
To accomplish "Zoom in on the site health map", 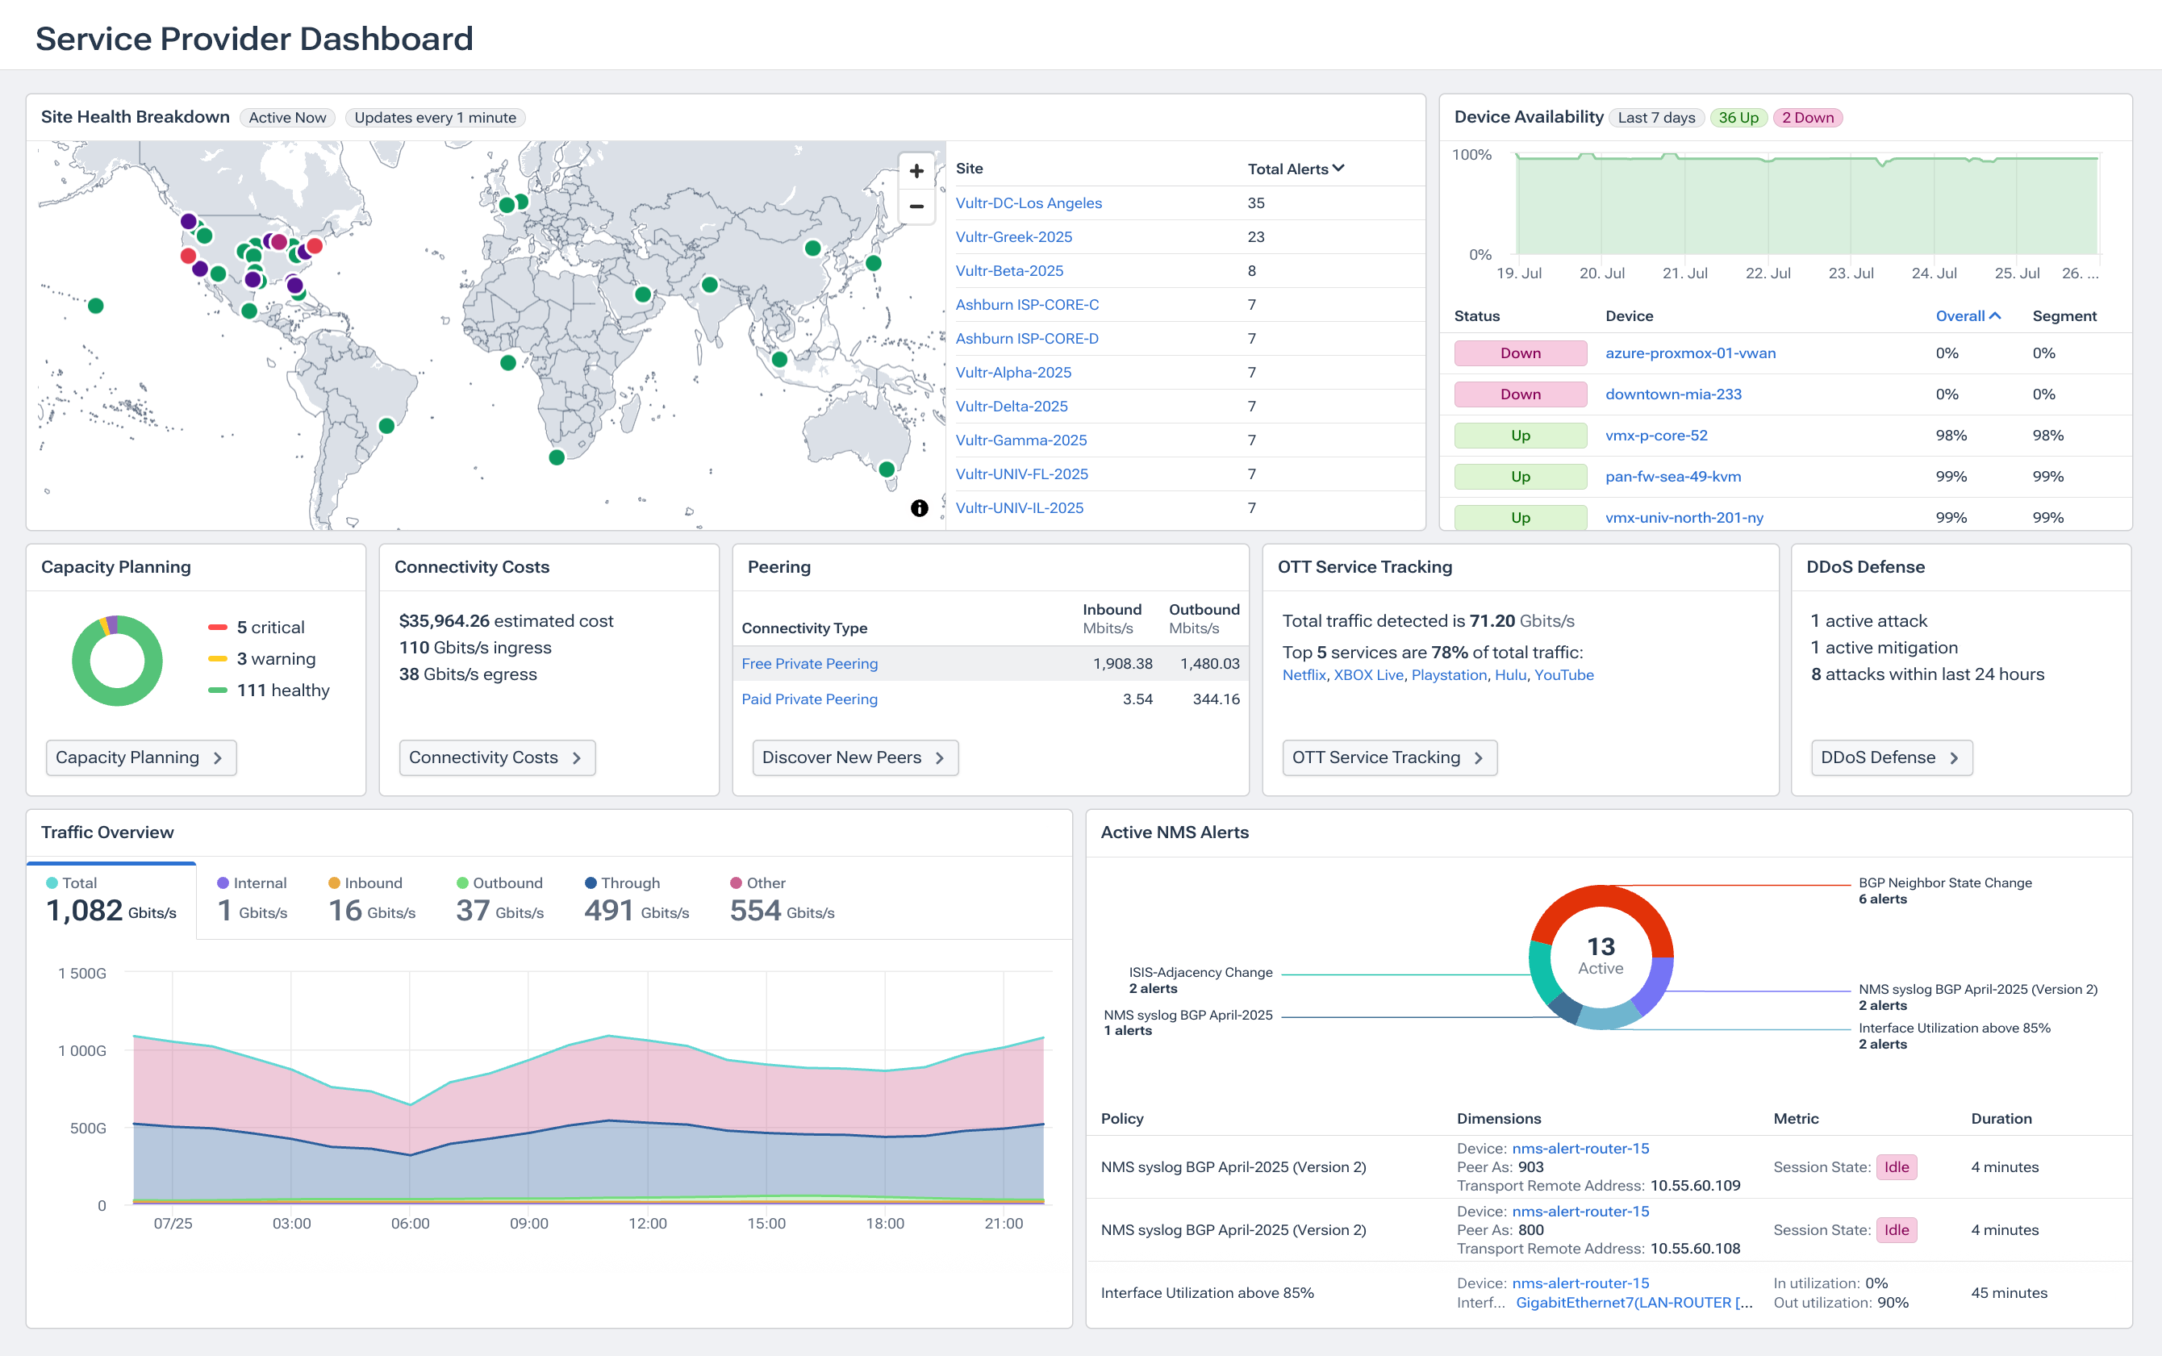I will pos(916,170).
